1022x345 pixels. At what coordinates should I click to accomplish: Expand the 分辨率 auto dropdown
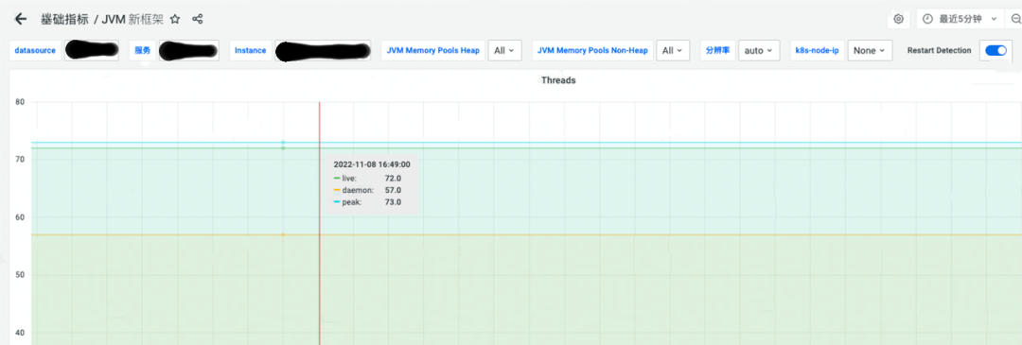coord(759,50)
